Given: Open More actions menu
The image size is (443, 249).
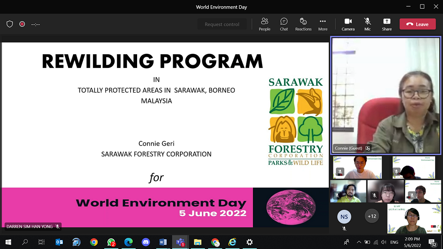Looking at the screenshot, I should tap(323, 24).
